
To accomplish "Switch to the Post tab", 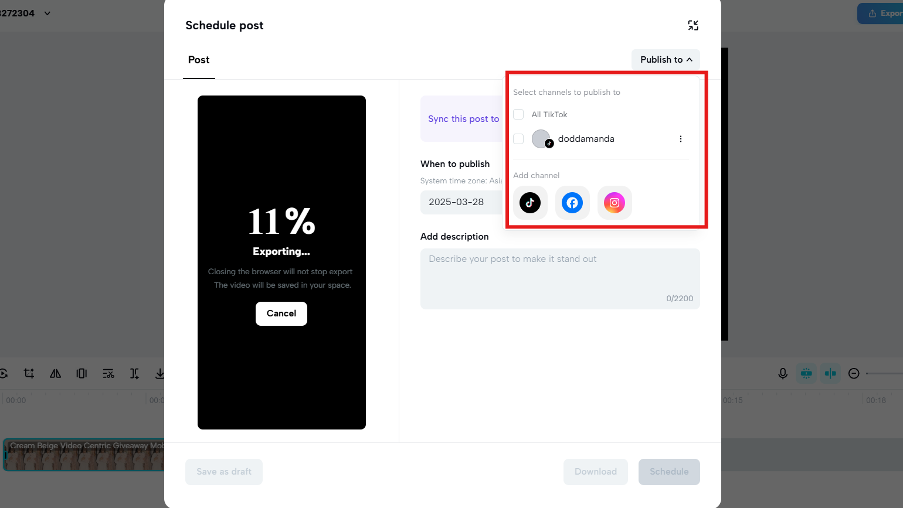I will pyautogui.click(x=199, y=60).
